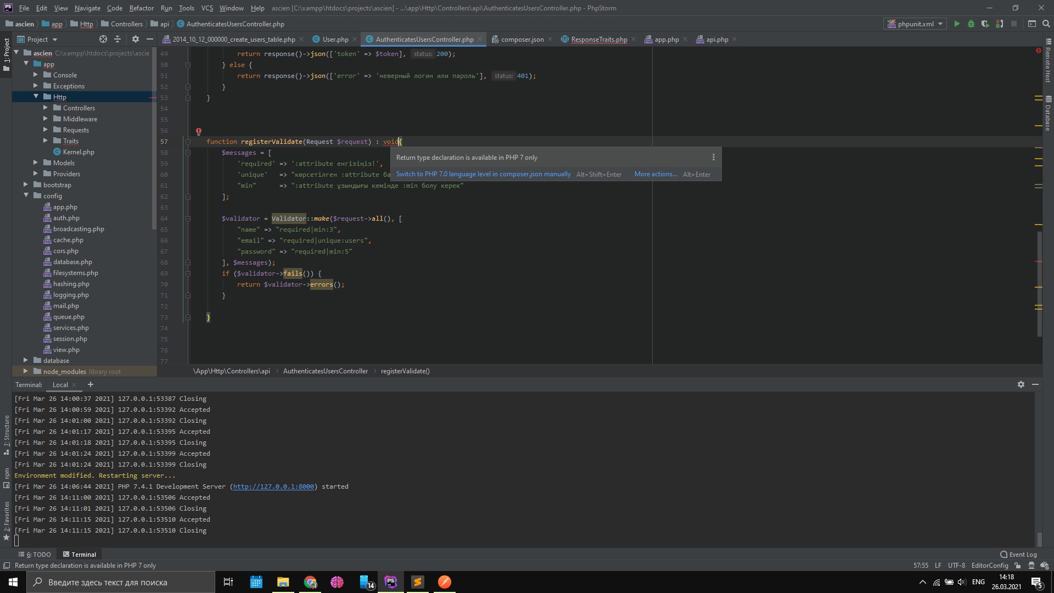This screenshot has width=1054, height=593.
Task: Hide the Terminal panel
Action: 1035,385
